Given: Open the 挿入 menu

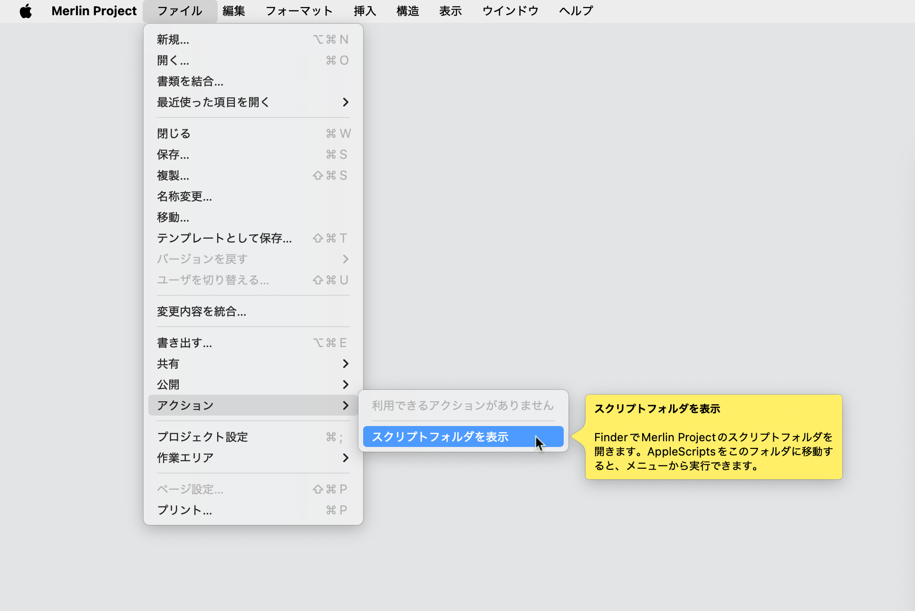Looking at the screenshot, I should pos(365,11).
